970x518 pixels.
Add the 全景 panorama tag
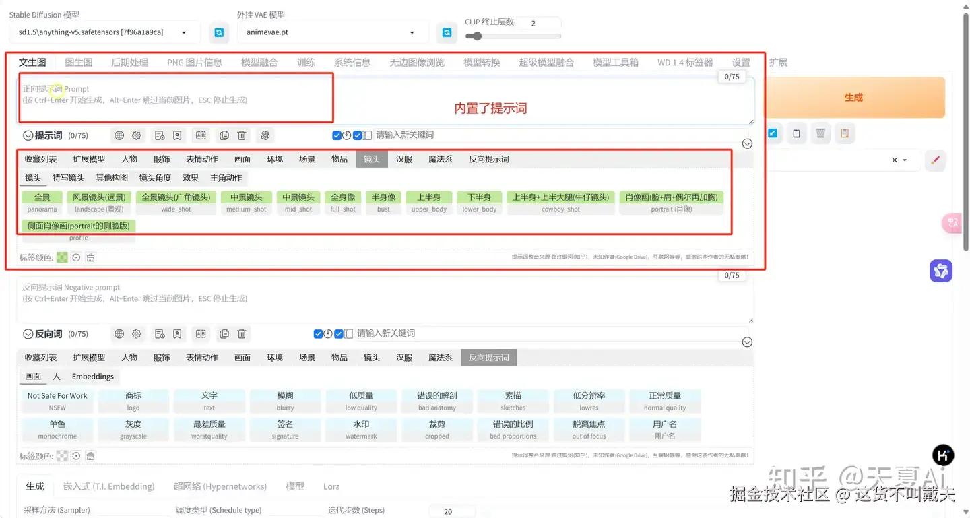42,203
